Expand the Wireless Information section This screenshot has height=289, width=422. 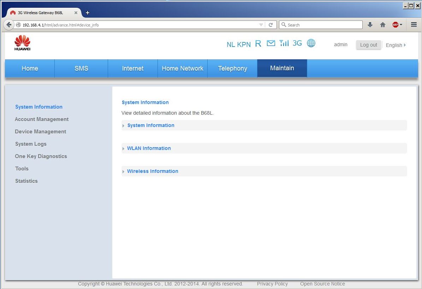[153, 171]
